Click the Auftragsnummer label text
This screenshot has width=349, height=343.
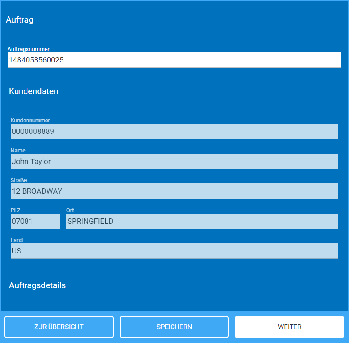tap(28, 49)
